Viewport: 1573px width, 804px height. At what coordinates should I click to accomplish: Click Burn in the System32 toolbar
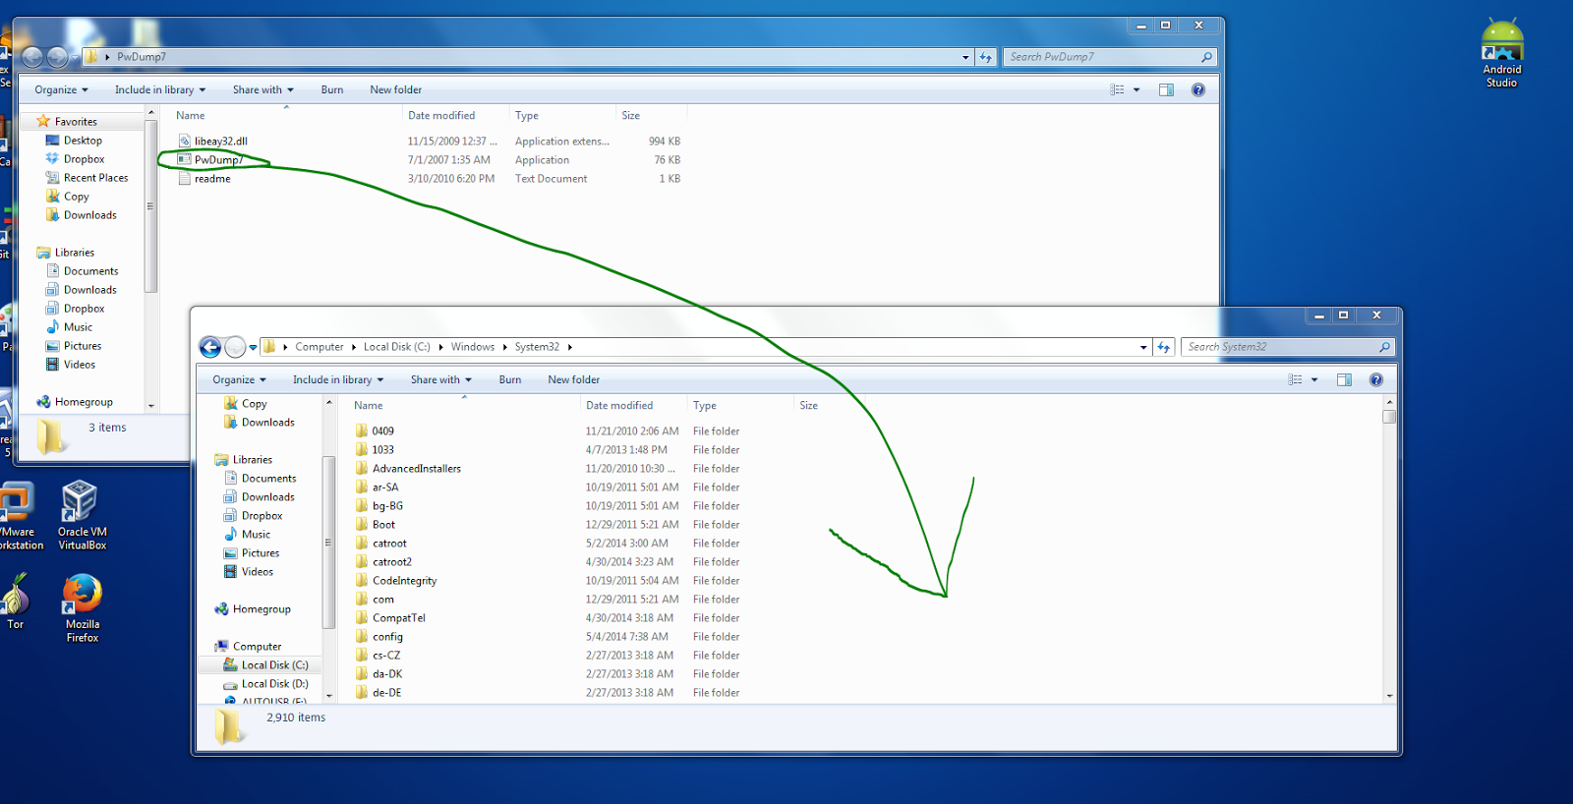[x=510, y=379]
